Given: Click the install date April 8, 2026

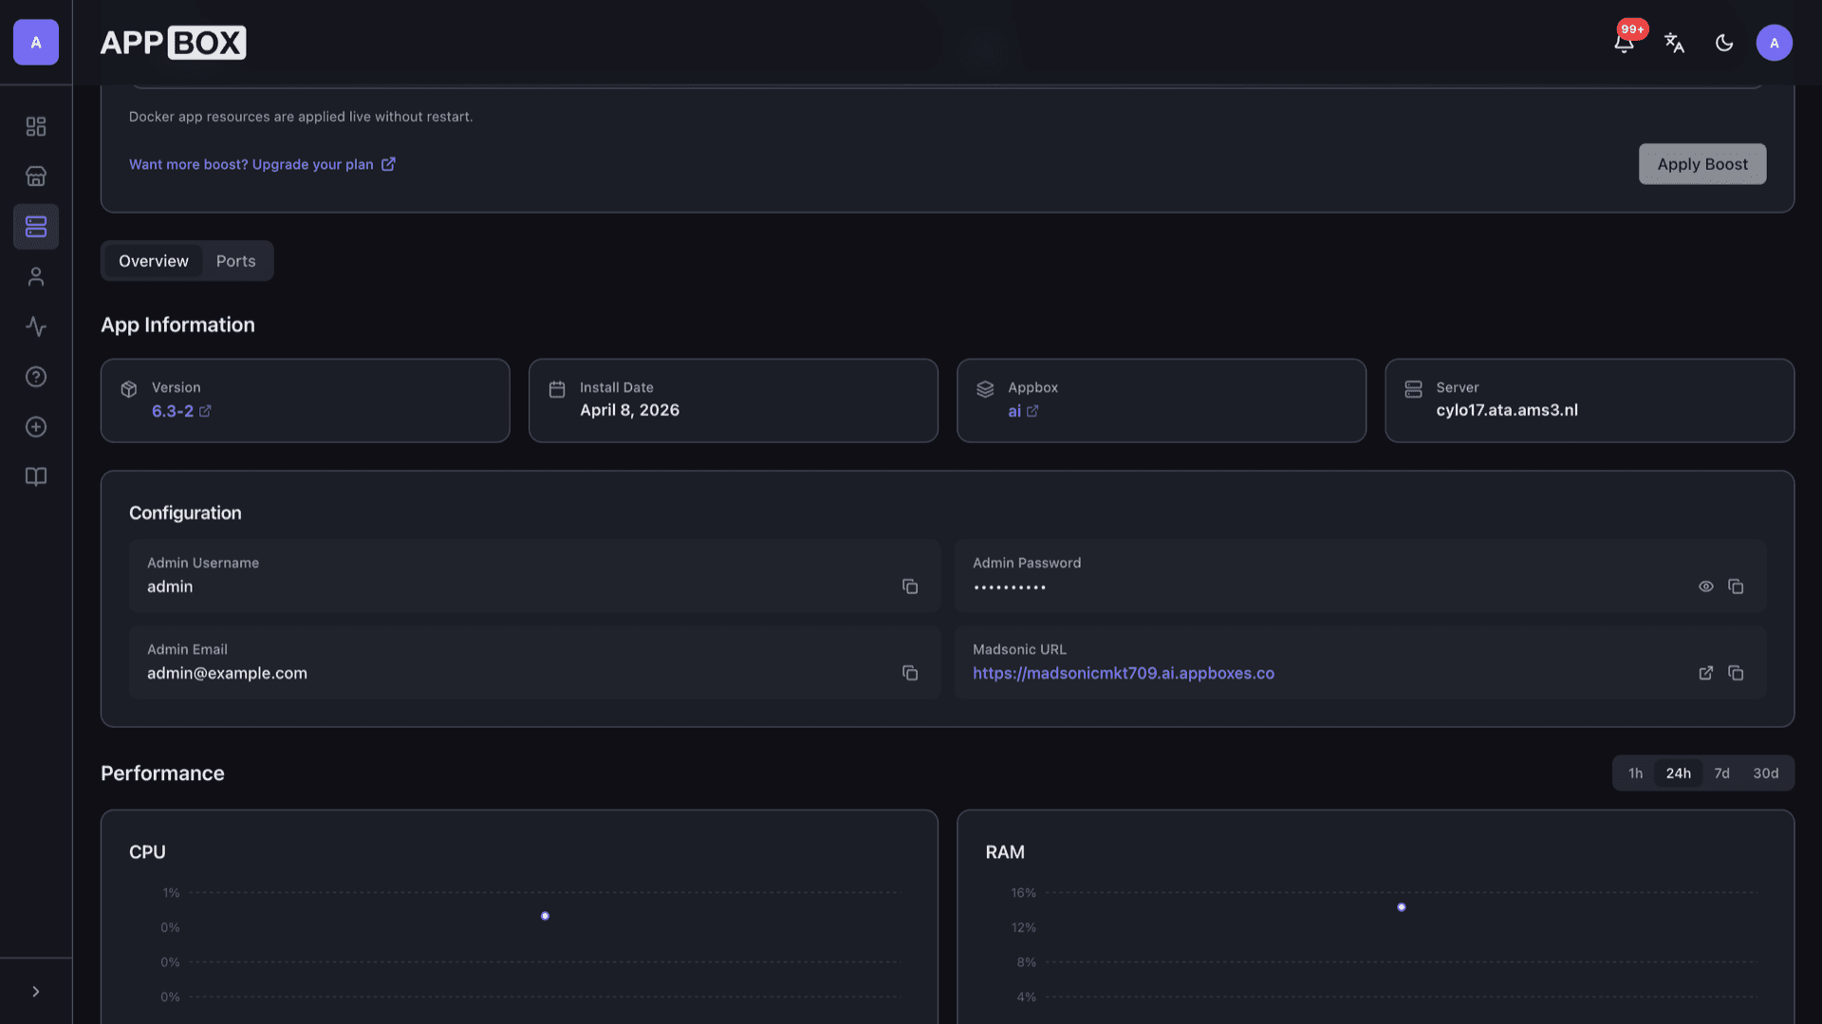Looking at the screenshot, I should point(629,410).
